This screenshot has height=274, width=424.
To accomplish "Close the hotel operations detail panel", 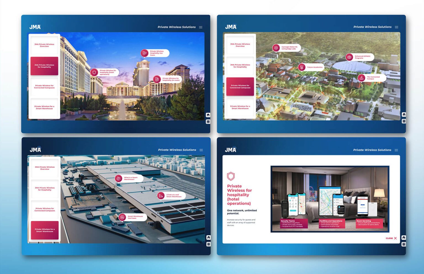I will tap(391, 238).
